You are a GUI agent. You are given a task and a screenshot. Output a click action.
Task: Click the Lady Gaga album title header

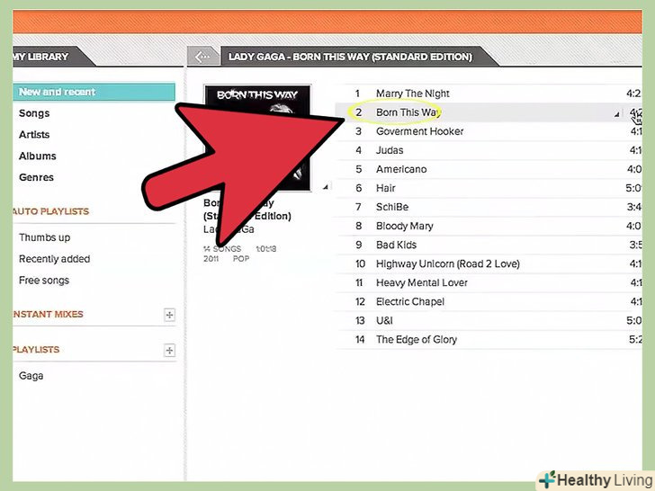pyautogui.click(x=350, y=57)
